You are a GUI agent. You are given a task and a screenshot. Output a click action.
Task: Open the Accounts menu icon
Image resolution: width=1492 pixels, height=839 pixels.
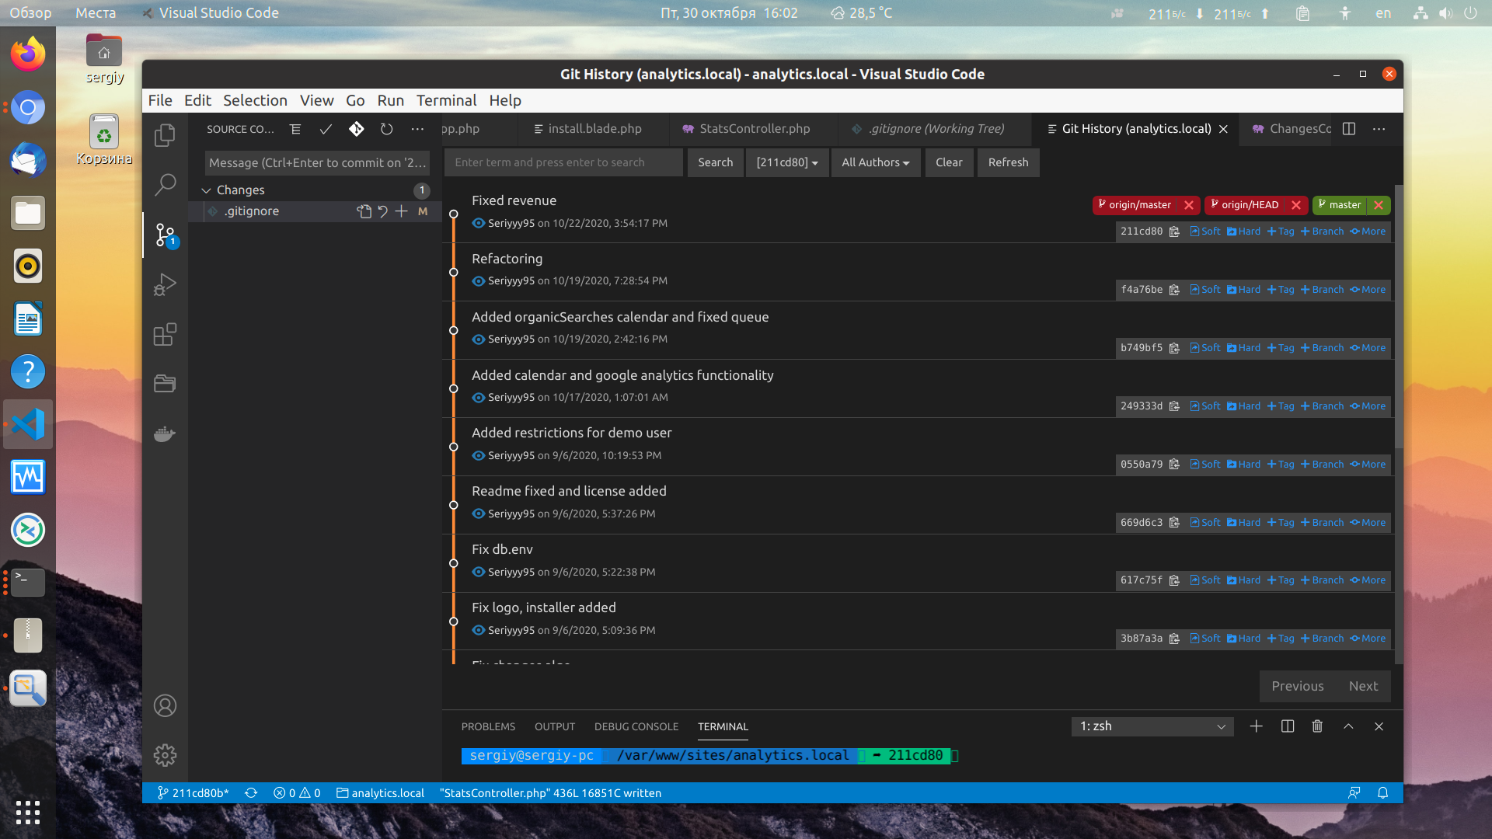[165, 705]
